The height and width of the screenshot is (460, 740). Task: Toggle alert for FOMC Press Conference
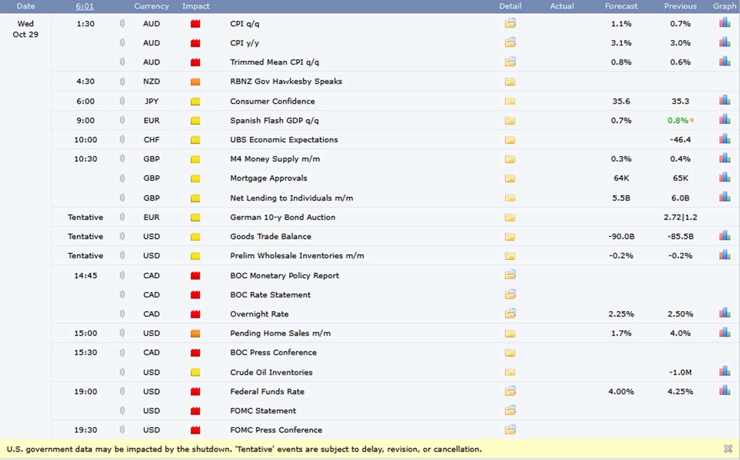[122, 430]
